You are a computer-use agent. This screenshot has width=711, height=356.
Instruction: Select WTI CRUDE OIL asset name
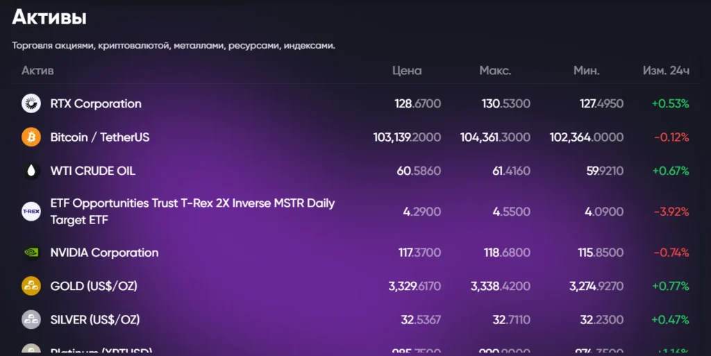pyautogui.click(x=93, y=171)
